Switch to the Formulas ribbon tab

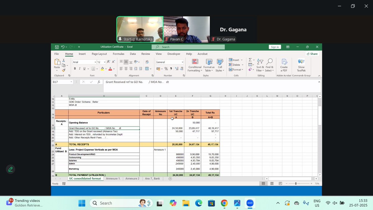pos(118,54)
